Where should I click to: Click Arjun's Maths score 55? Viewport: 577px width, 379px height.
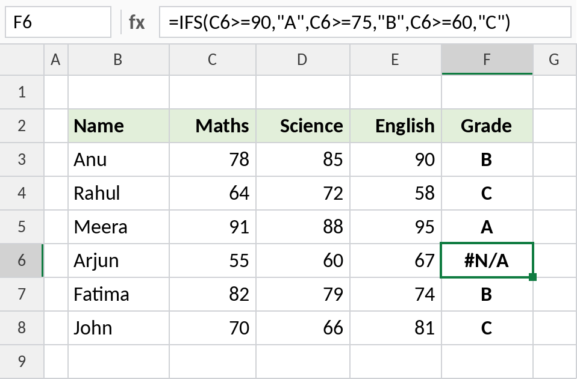[x=213, y=260]
